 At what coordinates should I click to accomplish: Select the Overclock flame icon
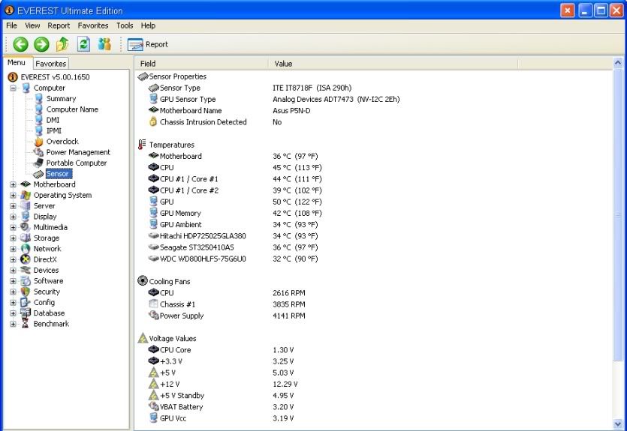pos(39,141)
